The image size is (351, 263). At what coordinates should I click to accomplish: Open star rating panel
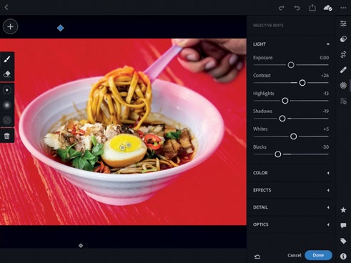343,210
